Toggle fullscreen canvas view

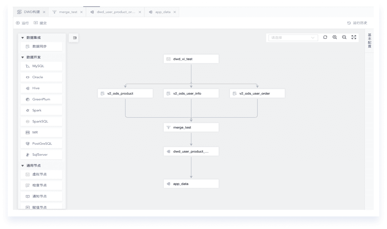(354, 37)
